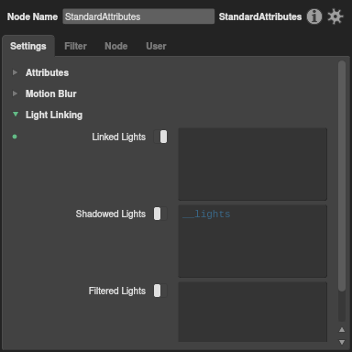Enable the Shadowed Lights switch
352x352 pixels.
(x=160, y=214)
